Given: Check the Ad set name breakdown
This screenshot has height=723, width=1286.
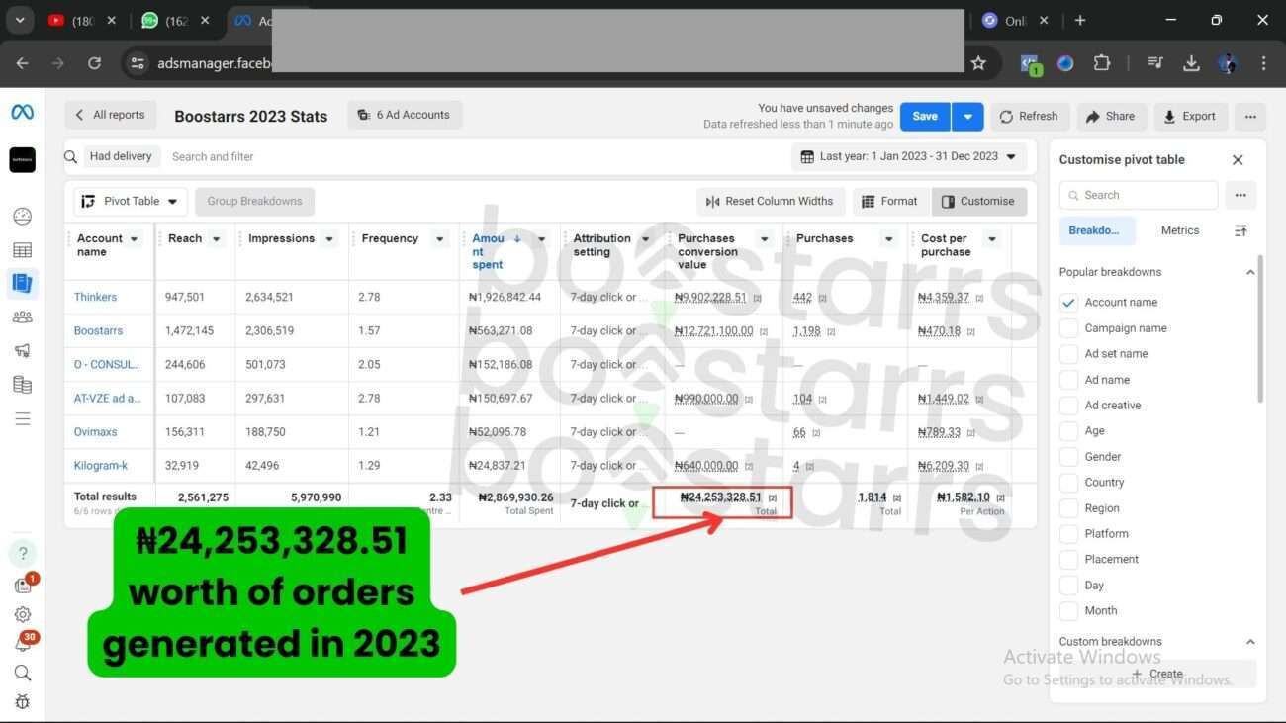Looking at the screenshot, I should [x=1068, y=353].
